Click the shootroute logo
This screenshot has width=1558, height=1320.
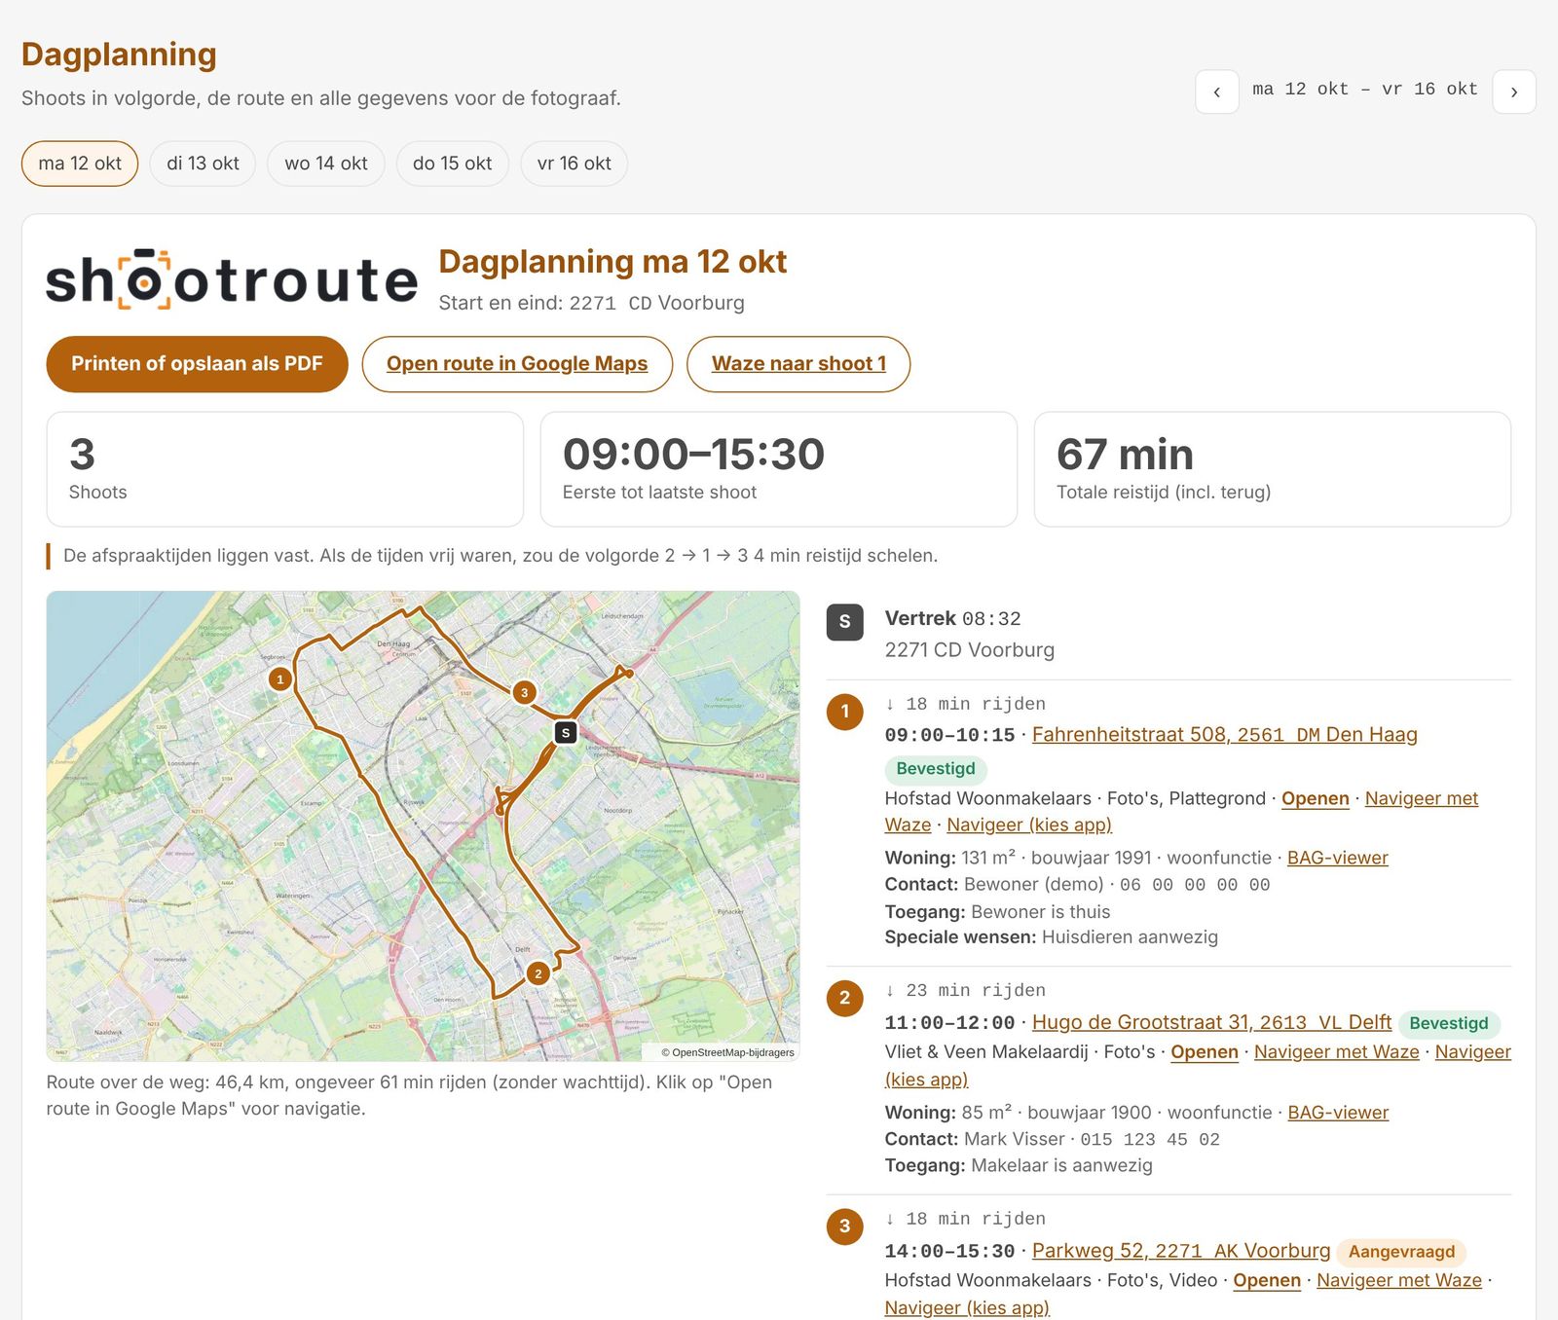[x=232, y=280]
